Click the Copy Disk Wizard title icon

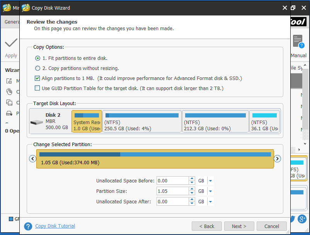pos(26,8)
